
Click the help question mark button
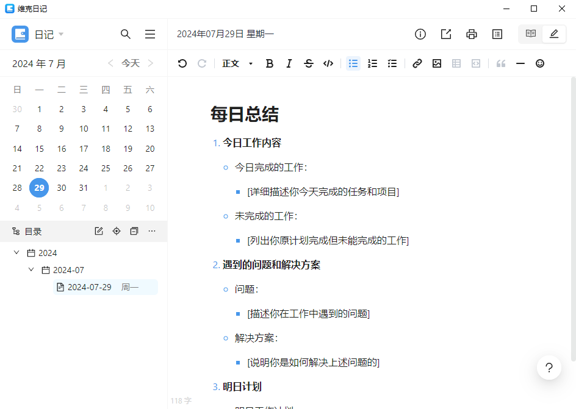tap(549, 368)
